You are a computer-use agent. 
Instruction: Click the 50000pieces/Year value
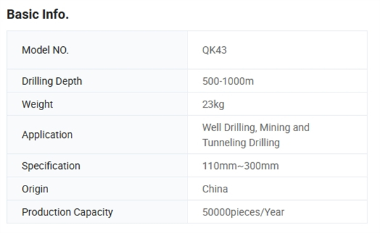243,212
